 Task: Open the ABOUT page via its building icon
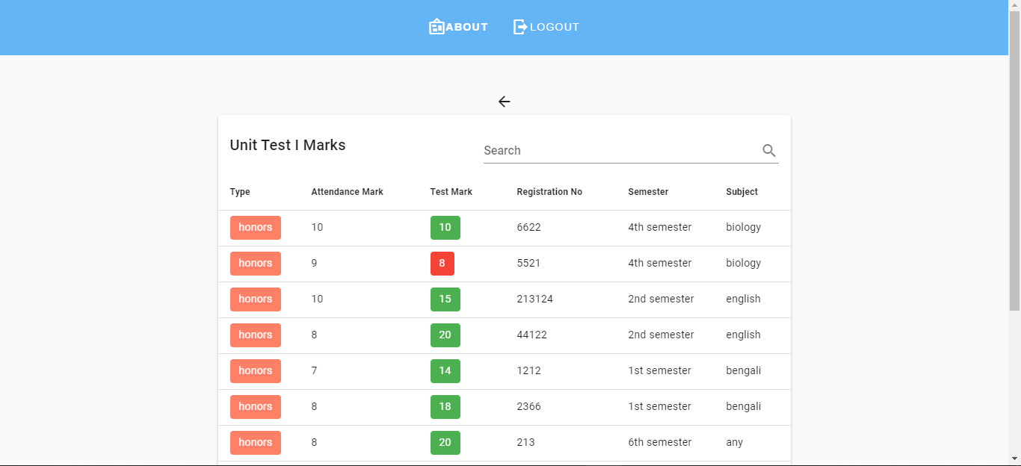(436, 26)
